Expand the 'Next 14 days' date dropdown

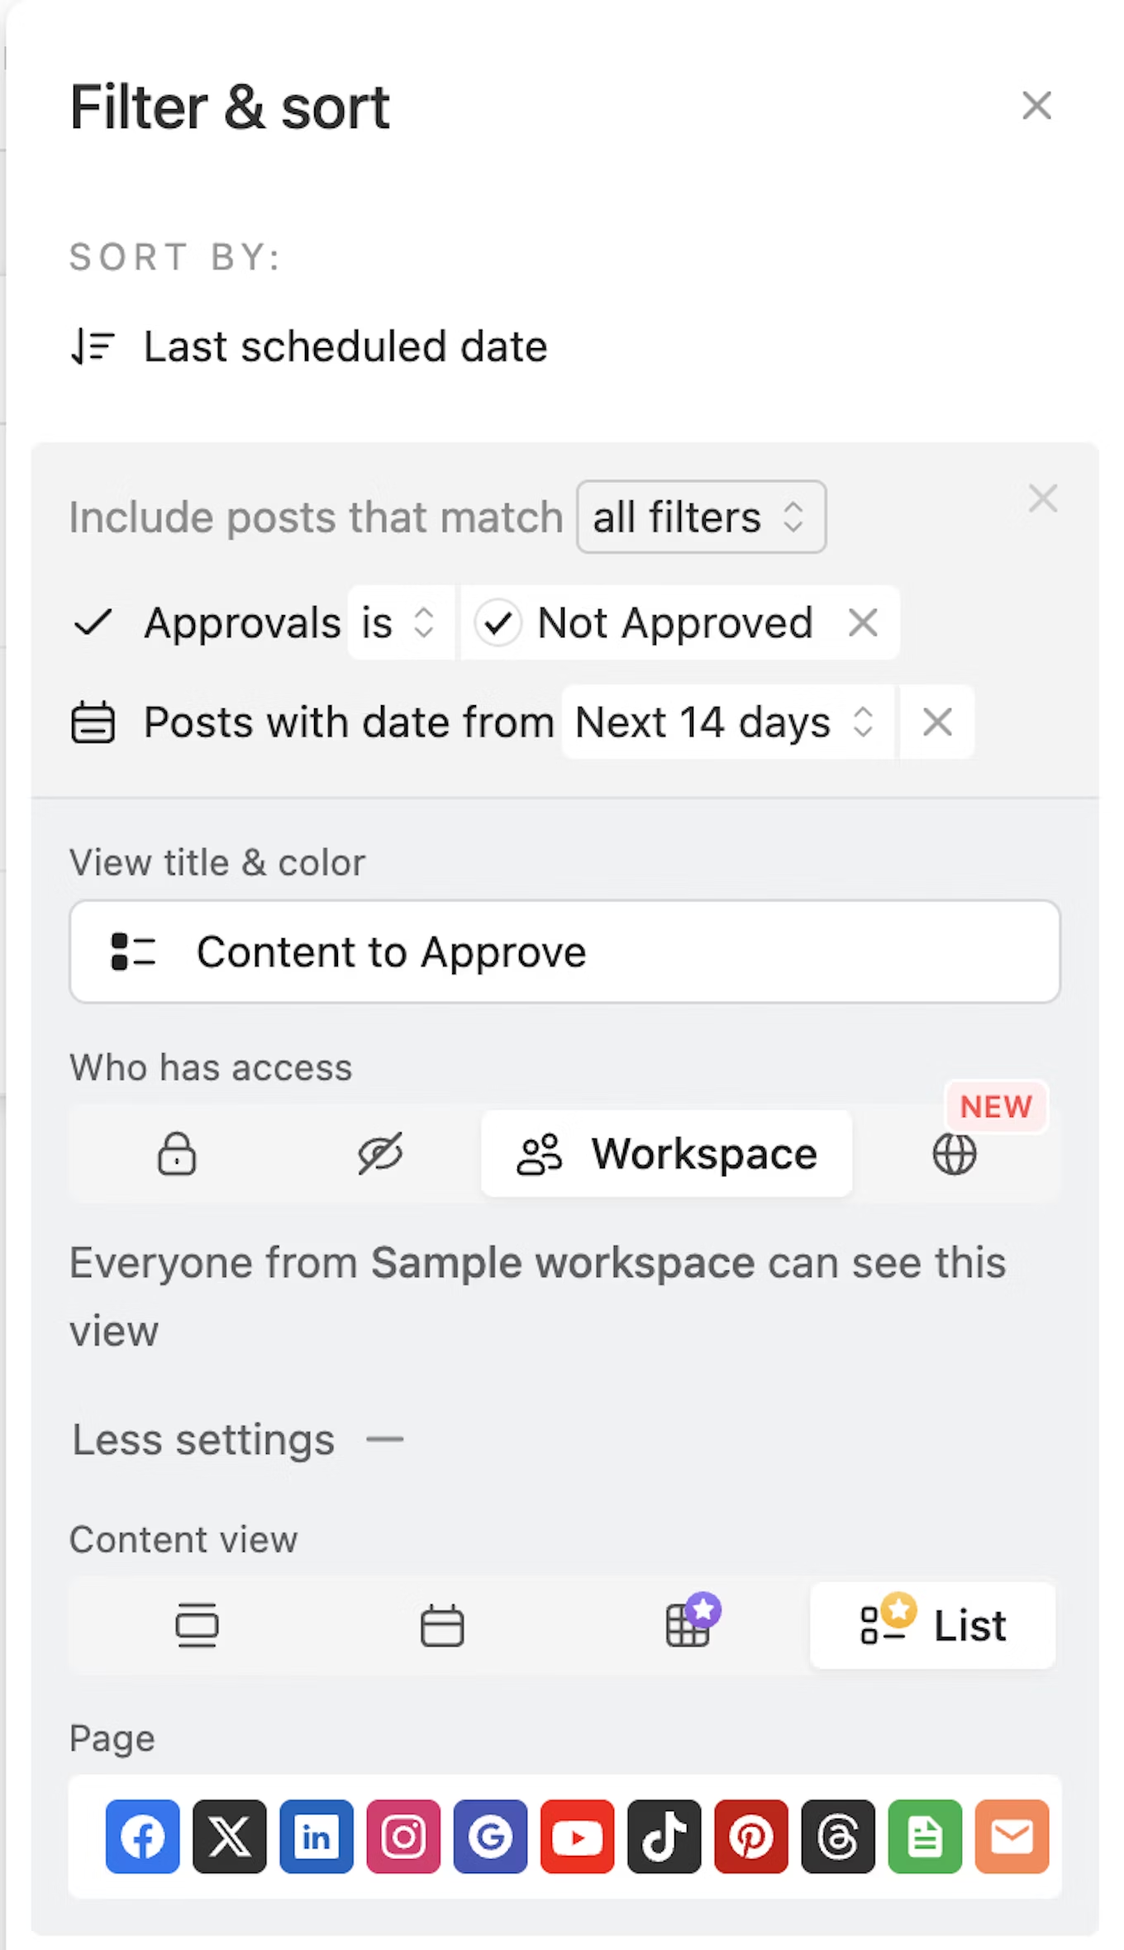pos(726,722)
